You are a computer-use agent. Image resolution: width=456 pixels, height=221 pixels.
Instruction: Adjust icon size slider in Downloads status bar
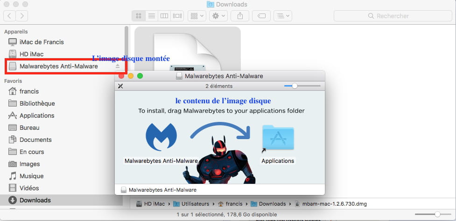(437, 214)
